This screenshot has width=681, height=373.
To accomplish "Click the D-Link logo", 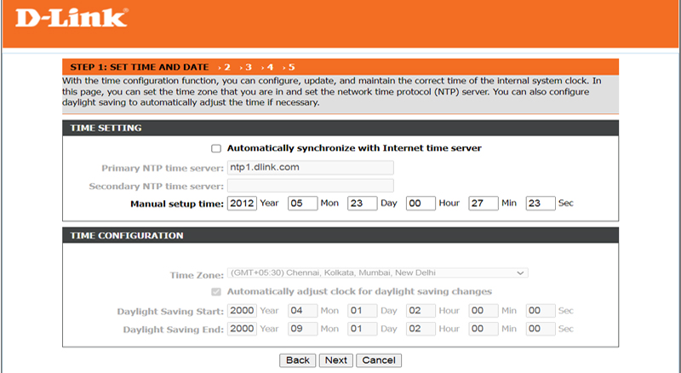I will tap(66, 18).
